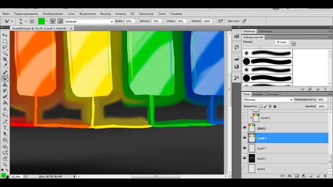Screen dimensions: 333x187
Task: Select the Rectangle shape tool
Action: (5, 140)
